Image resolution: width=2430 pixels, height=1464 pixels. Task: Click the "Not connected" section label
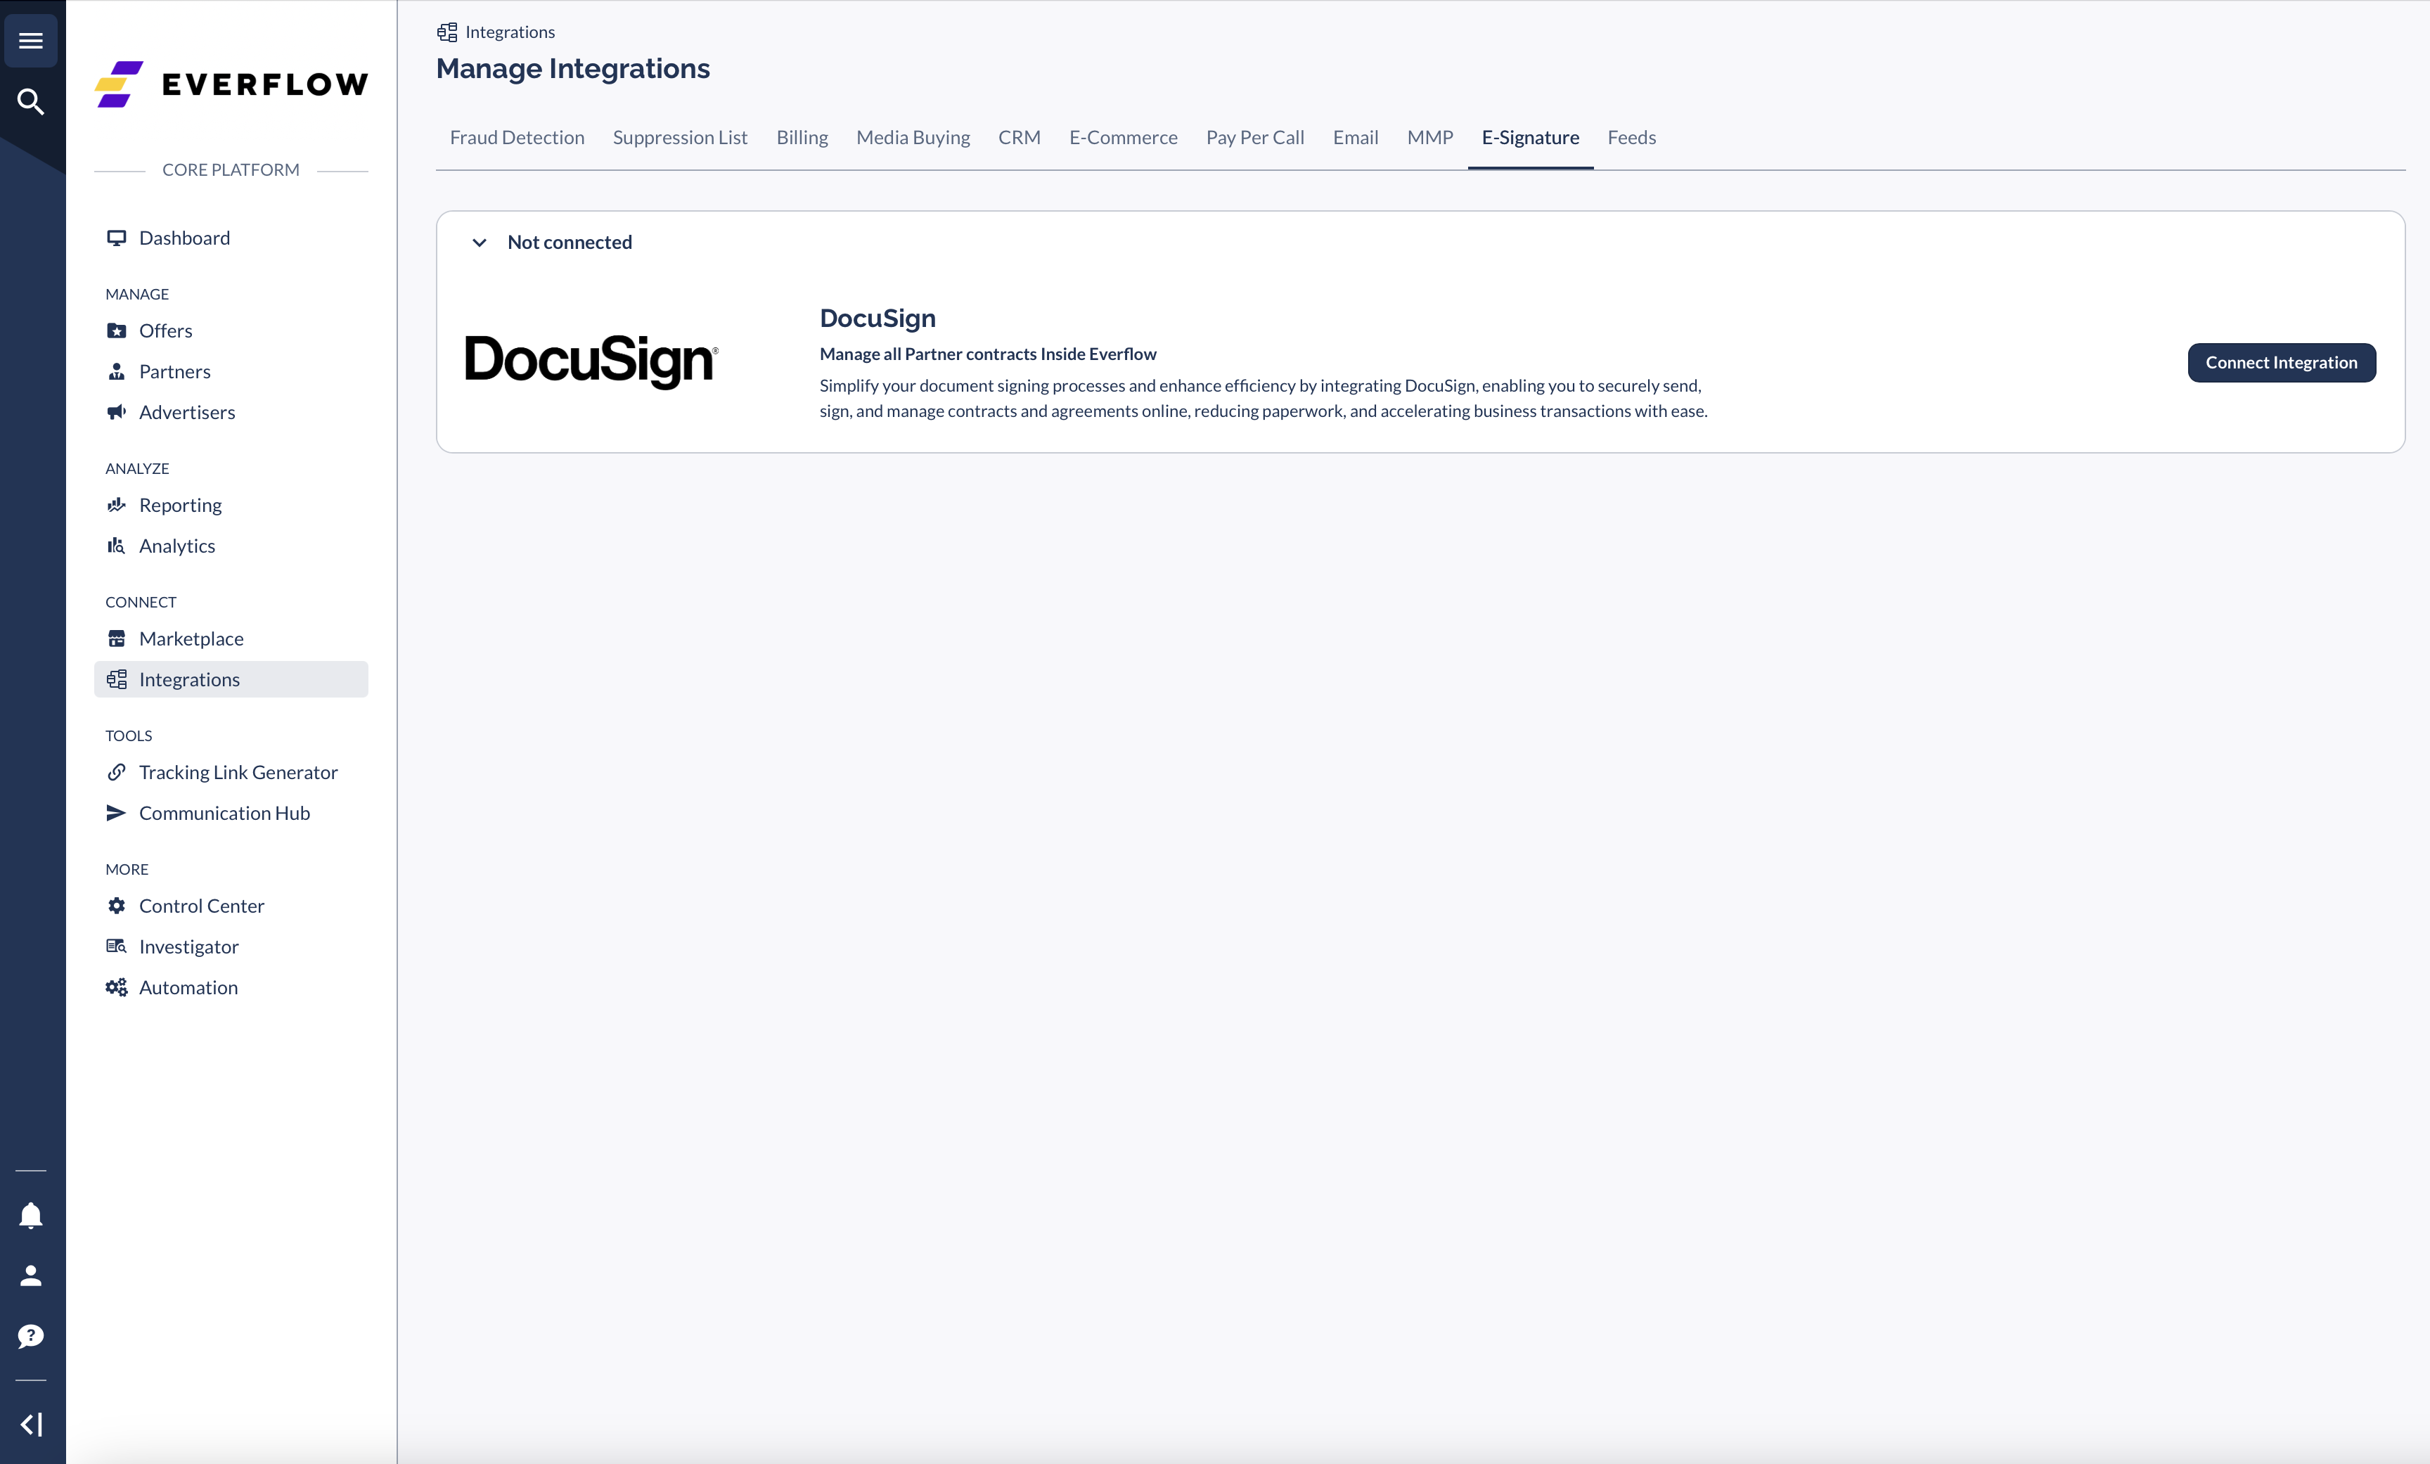[569, 243]
